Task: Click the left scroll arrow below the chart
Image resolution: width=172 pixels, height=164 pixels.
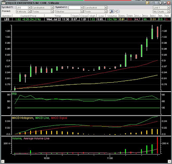Action: (3, 161)
